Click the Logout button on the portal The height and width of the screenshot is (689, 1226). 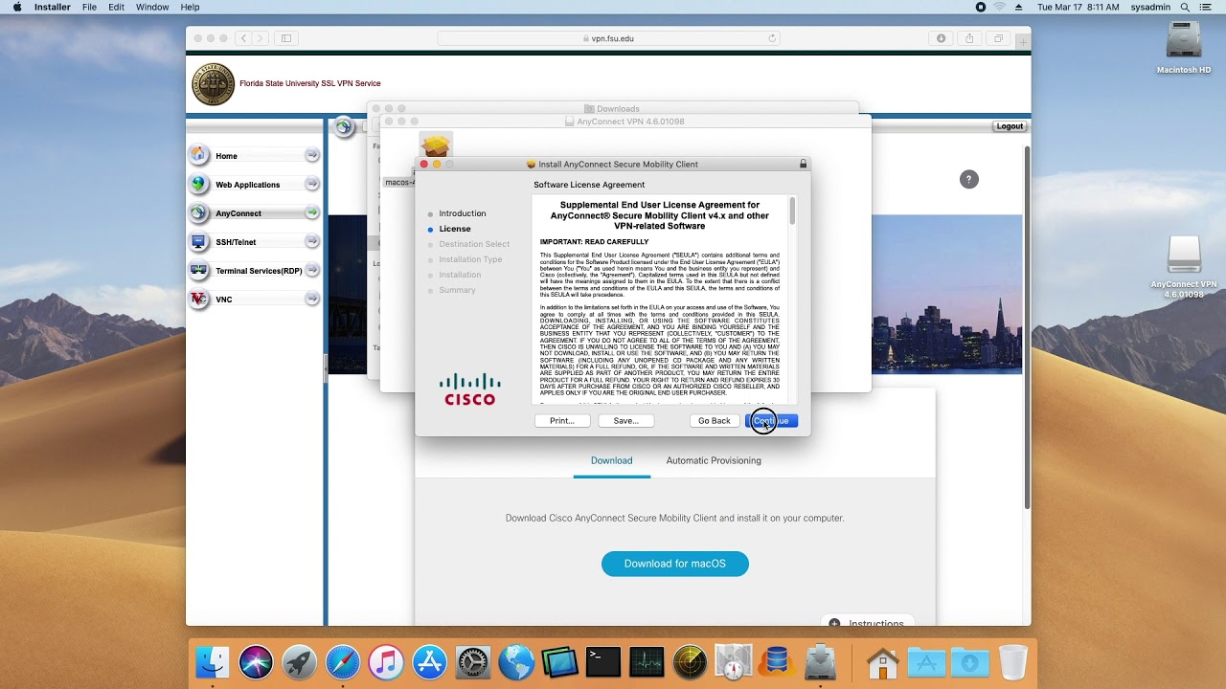pyautogui.click(x=1010, y=126)
